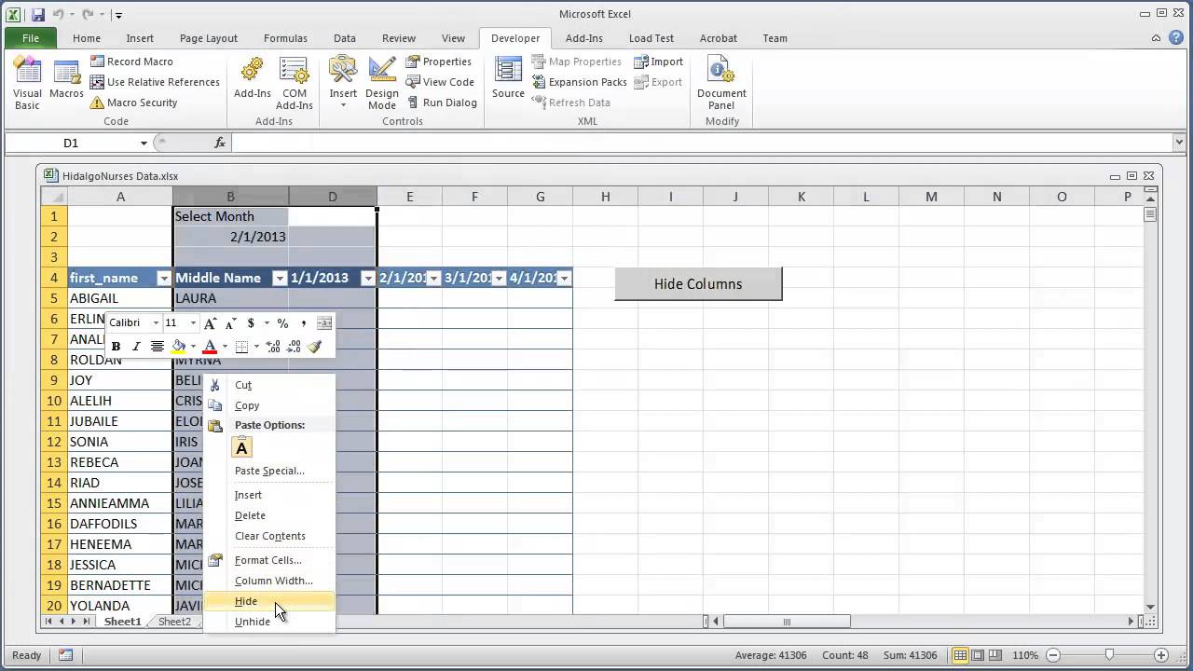Switch to the Formulas tab

pyautogui.click(x=285, y=38)
